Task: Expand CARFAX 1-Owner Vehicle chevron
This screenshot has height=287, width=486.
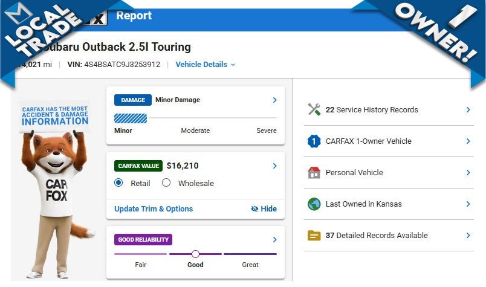Action: [468, 141]
